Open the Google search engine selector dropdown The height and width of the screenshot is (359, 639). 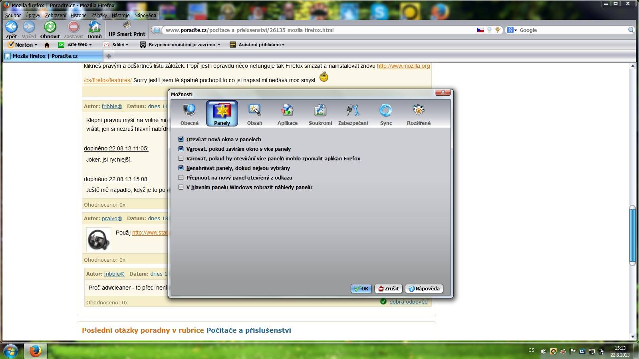pos(512,30)
